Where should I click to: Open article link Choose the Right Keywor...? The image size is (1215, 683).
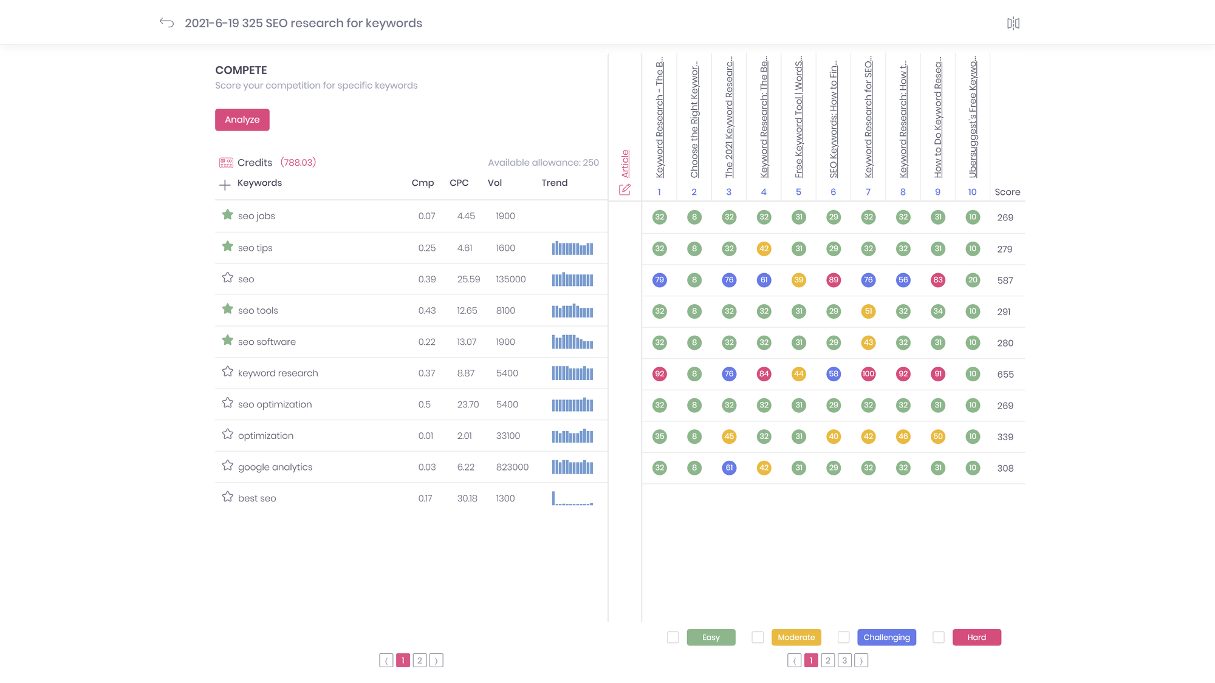pyautogui.click(x=694, y=118)
